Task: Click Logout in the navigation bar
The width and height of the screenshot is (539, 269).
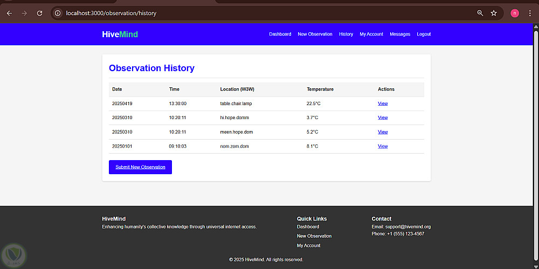Action: (x=424, y=35)
